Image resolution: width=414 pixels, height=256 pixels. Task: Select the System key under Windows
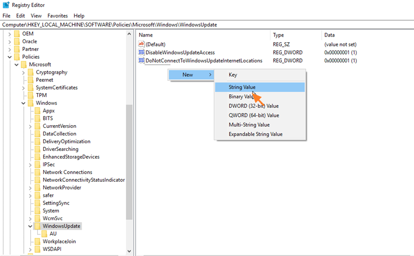(51, 211)
